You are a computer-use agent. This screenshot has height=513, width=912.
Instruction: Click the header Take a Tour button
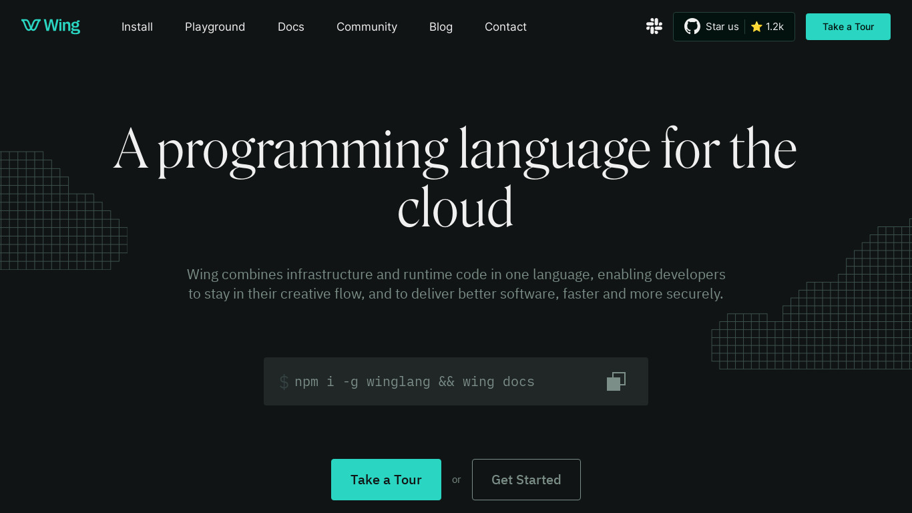848,27
